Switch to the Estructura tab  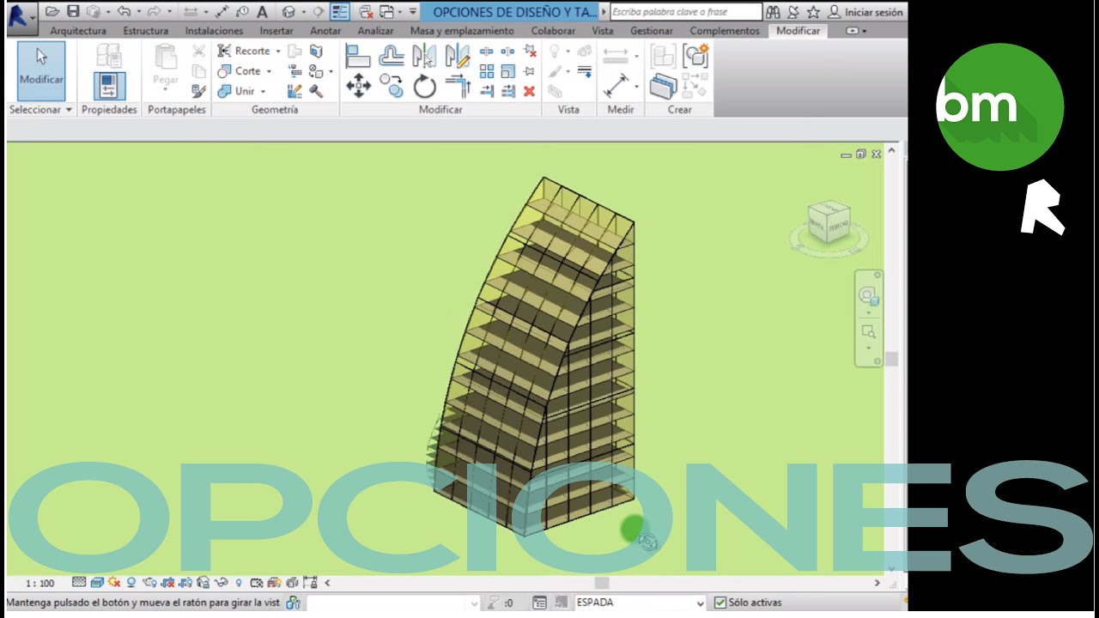145,31
